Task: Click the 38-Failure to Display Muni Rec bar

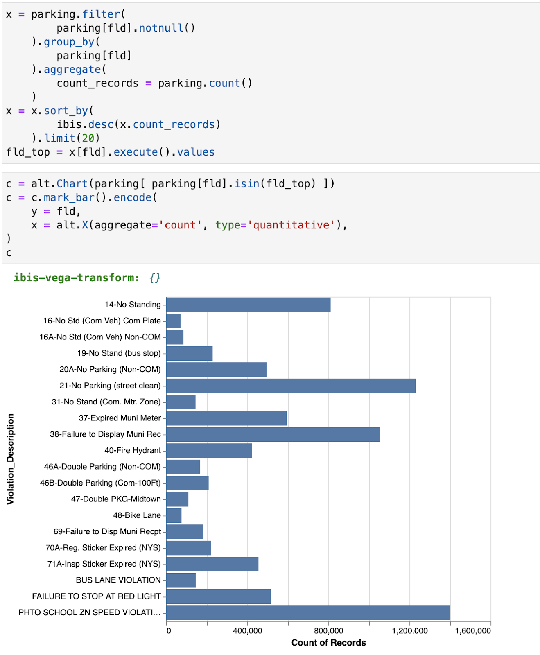Action: [x=273, y=435]
